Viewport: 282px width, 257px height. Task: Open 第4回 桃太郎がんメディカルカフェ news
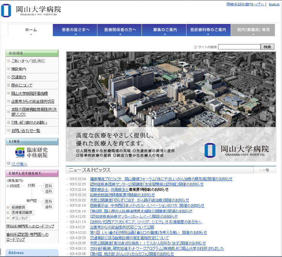coord(132,254)
